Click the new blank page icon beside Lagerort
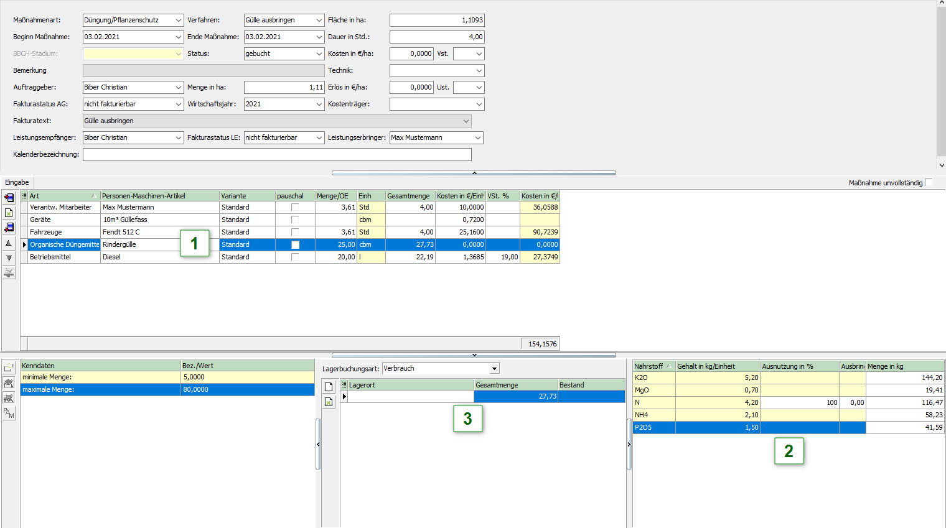The image size is (946, 528). coord(329,387)
